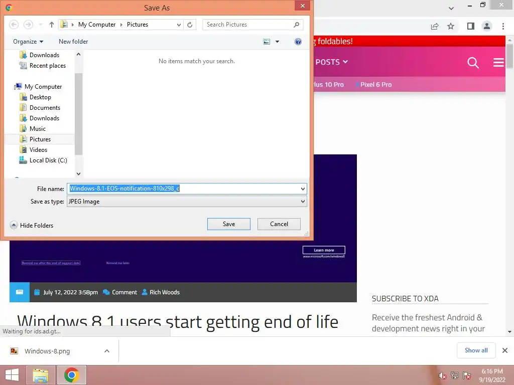514x385 pixels.
Task: Change the view layout icon
Action: coord(267,42)
